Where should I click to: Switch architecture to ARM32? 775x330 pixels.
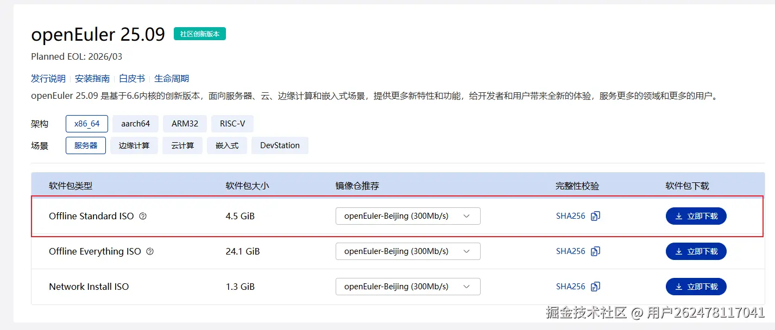point(185,124)
